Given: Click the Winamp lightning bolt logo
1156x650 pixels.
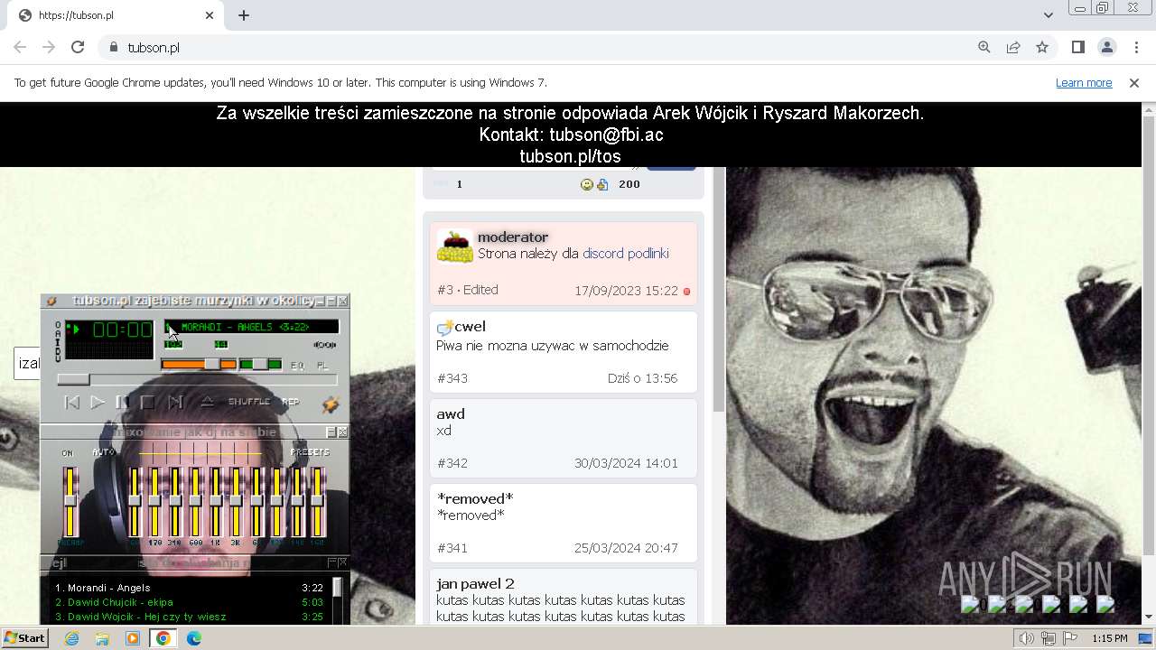Looking at the screenshot, I should click(331, 404).
